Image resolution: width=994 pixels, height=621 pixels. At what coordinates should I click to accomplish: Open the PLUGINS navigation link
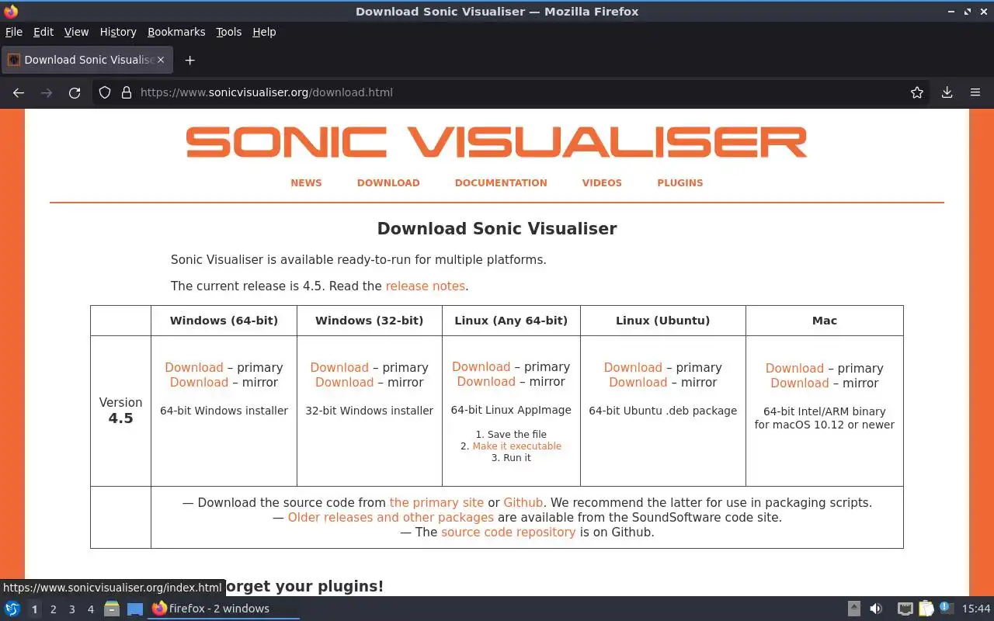[680, 183]
